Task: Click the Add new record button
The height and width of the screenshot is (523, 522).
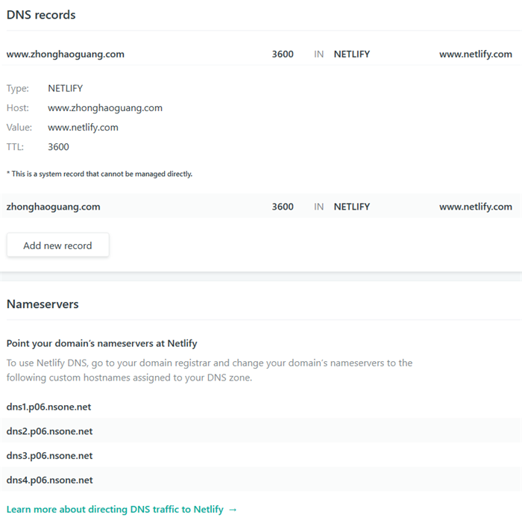Action: tap(57, 245)
